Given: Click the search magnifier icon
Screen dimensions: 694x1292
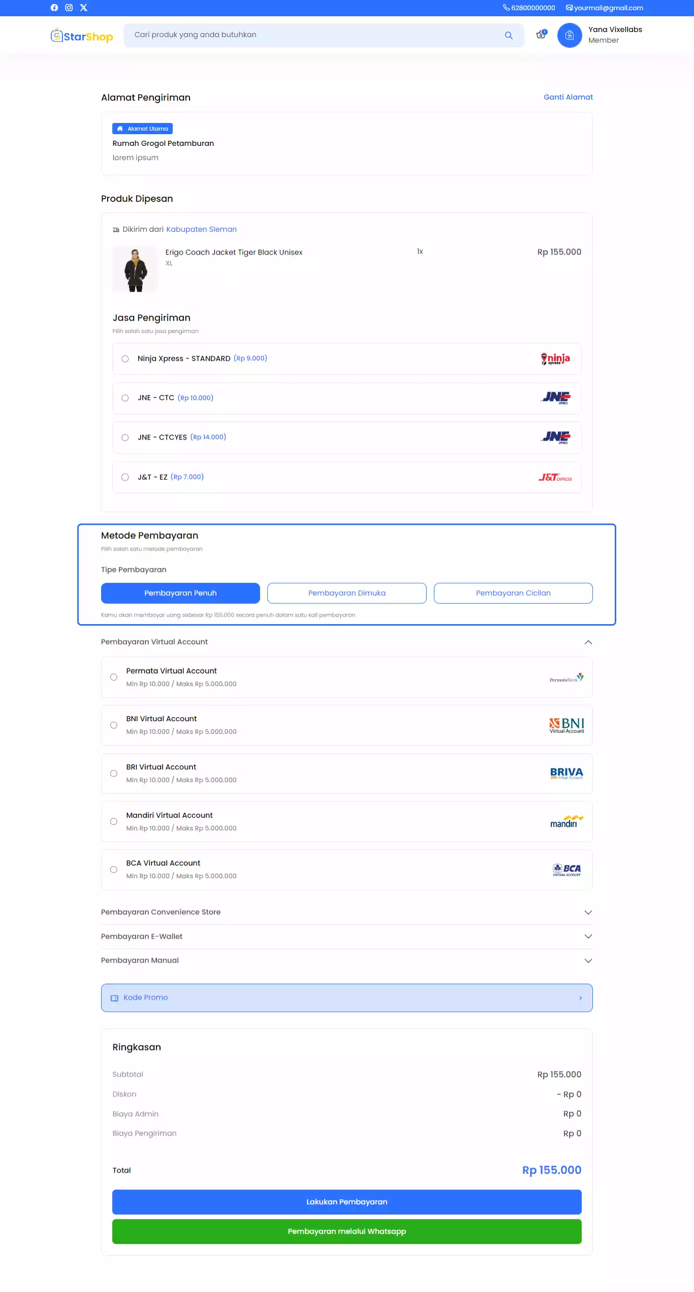Looking at the screenshot, I should (509, 35).
